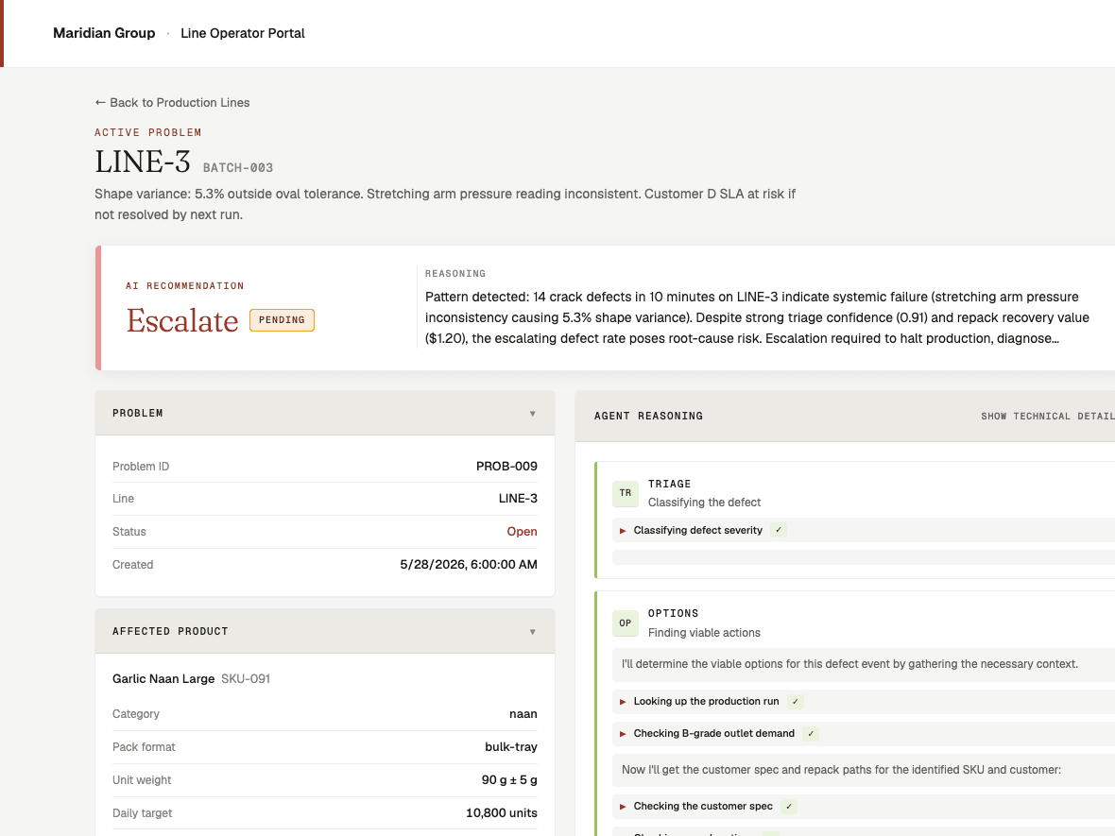Click the ACTIVE PROBLEM label
Viewport: 1115px width, 836px height.
[x=148, y=133]
